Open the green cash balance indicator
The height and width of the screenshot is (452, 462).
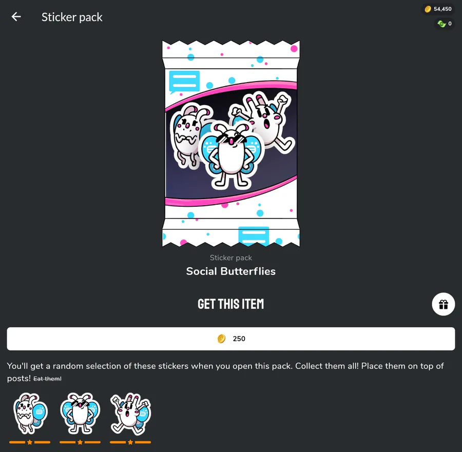tap(445, 24)
